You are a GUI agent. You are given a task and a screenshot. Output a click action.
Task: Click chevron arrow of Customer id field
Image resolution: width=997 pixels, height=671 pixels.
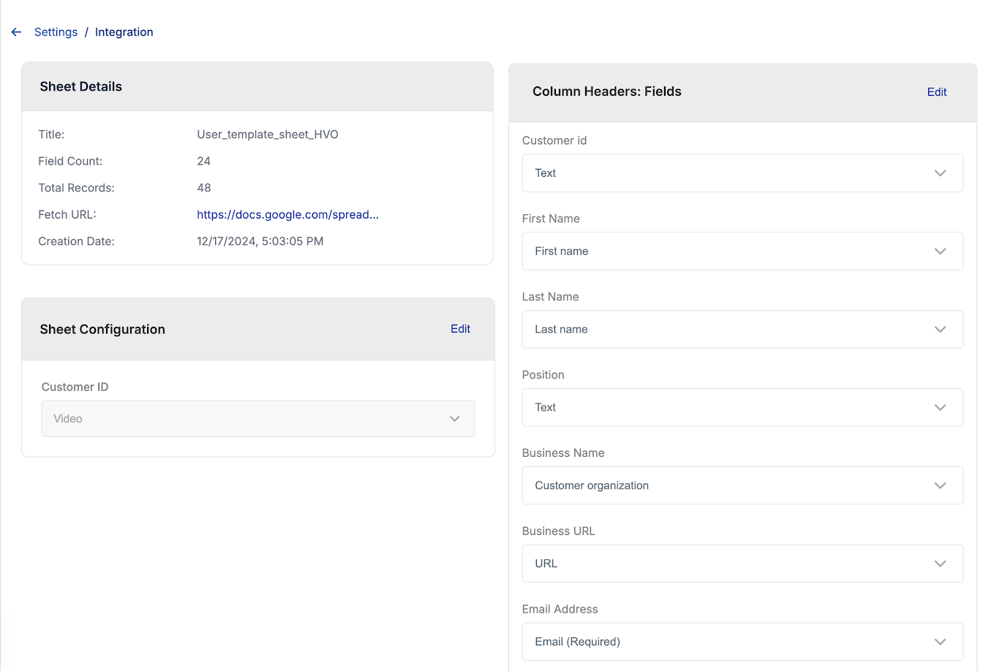coord(940,173)
